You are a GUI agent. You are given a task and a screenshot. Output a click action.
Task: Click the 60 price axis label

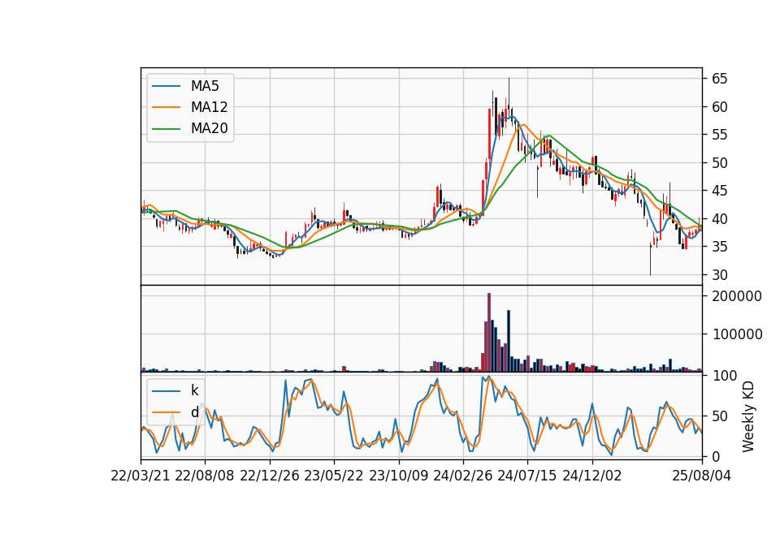click(719, 107)
